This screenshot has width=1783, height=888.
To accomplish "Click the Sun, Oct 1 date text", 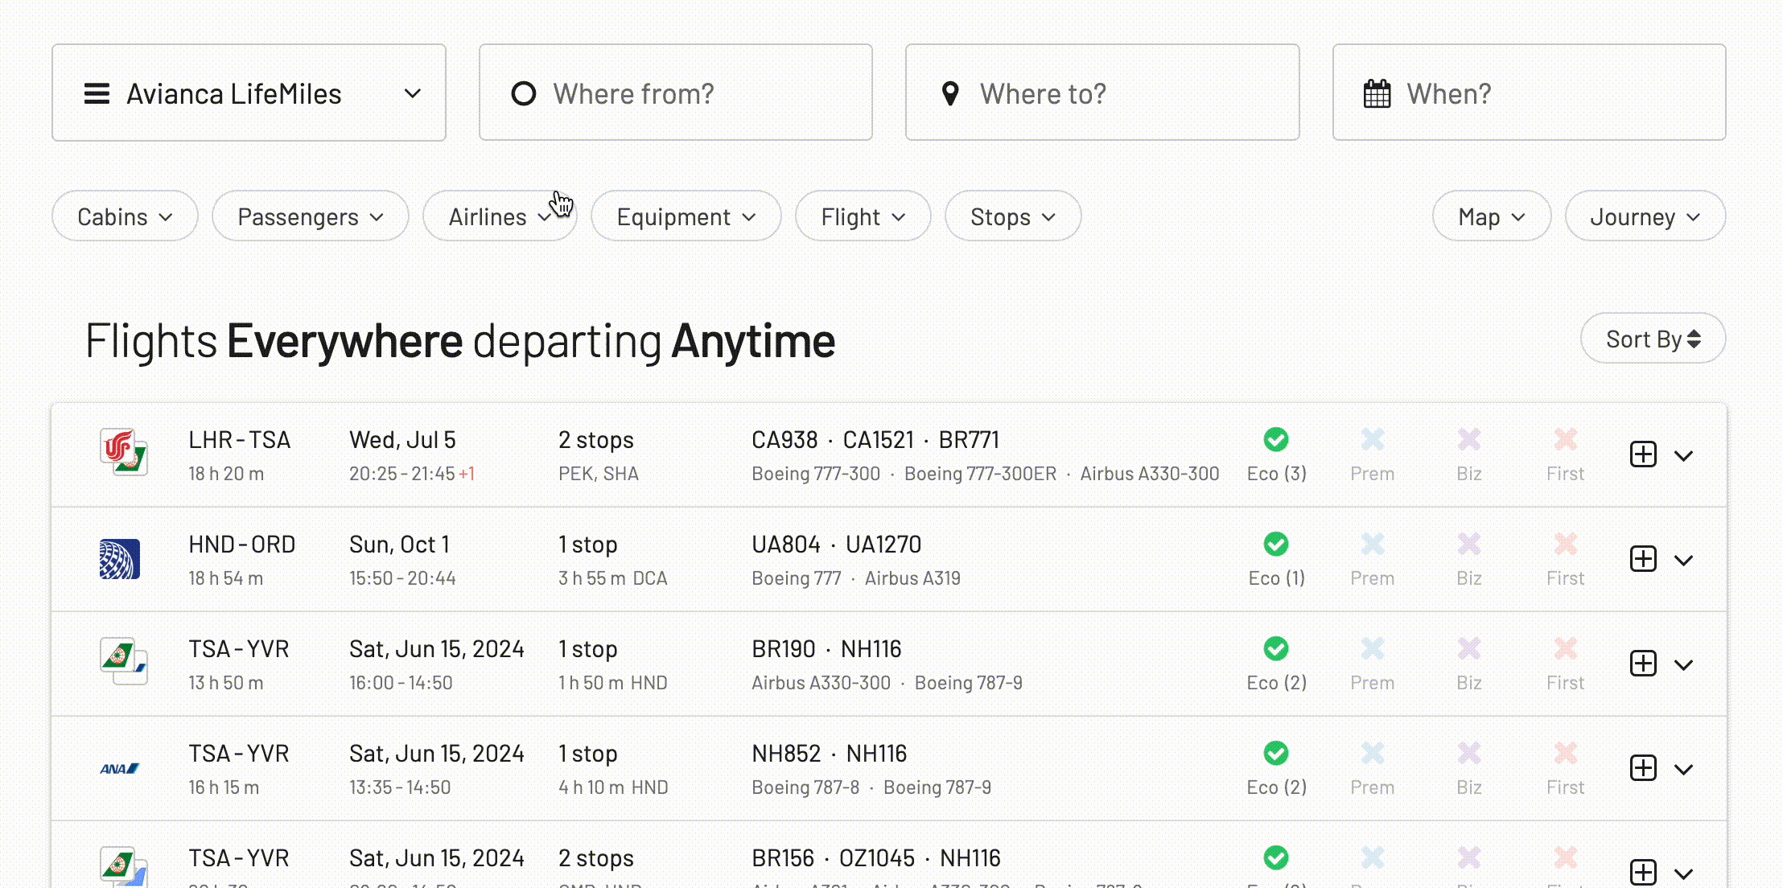I will 399,545.
